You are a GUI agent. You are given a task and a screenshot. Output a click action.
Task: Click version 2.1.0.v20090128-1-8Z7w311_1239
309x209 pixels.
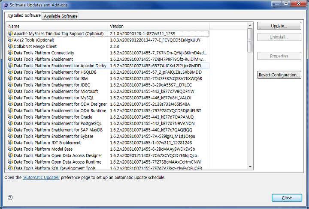tap(142, 34)
